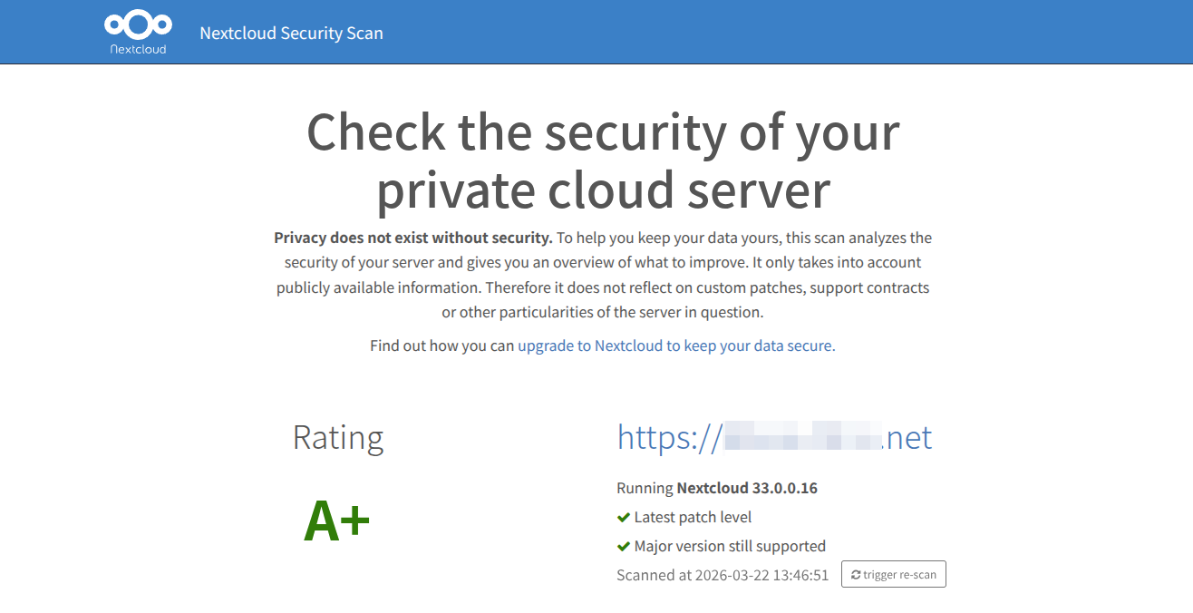The width and height of the screenshot is (1193, 613).
Task: Click the green checkmark beside Latest patch level
Action: [x=624, y=518]
